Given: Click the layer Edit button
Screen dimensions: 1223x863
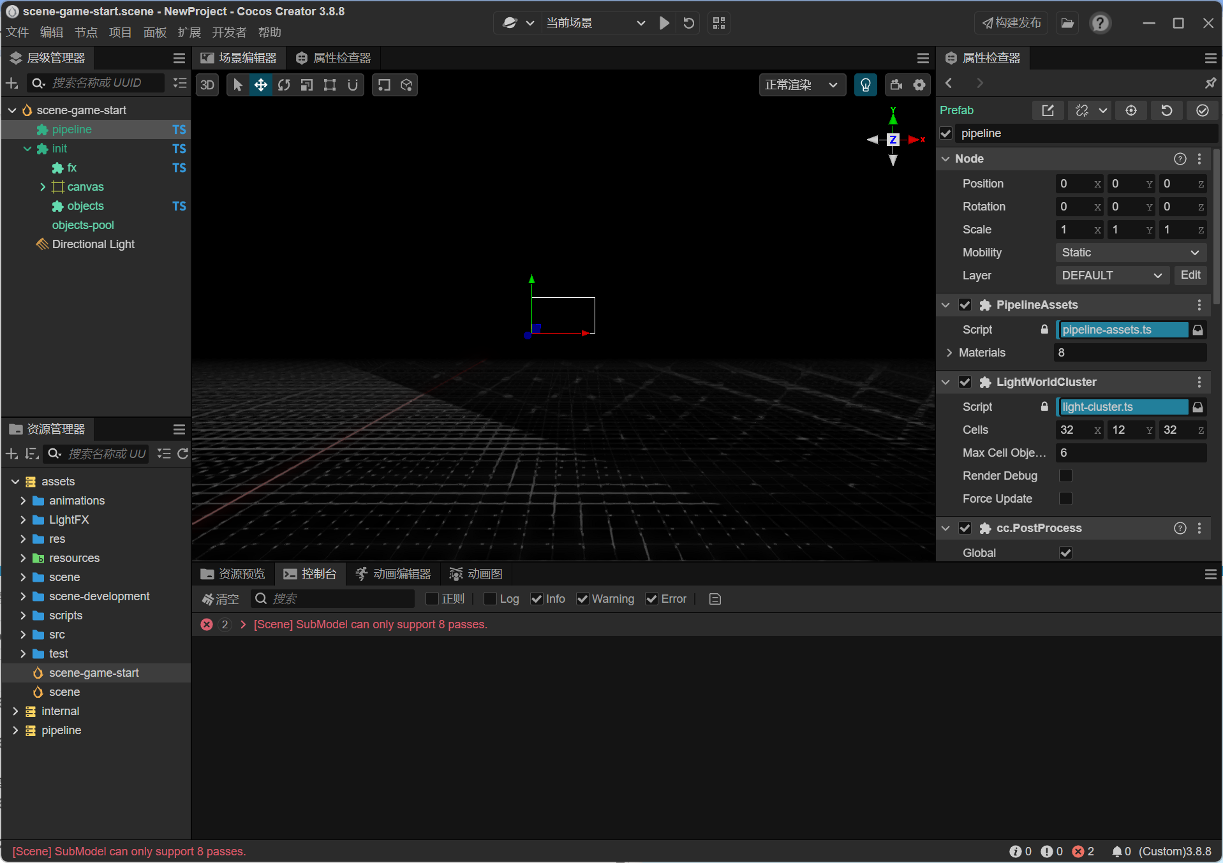Looking at the screenshot, I should (x=1190, y=275).
